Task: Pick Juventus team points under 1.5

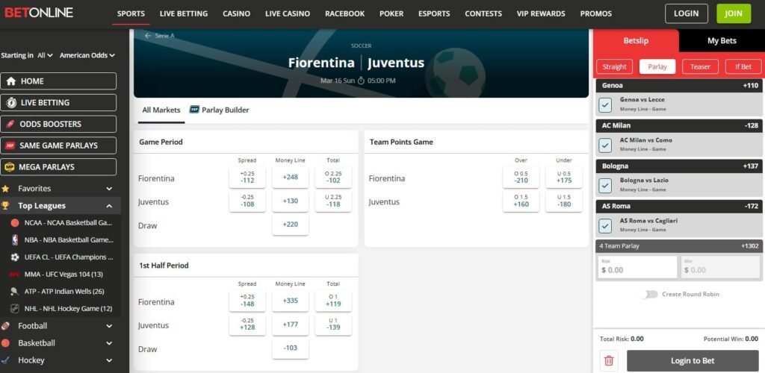Action: (564, 201)
